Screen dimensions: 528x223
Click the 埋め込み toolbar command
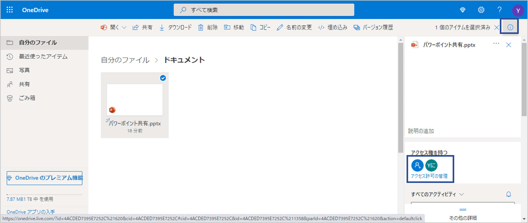332,27
